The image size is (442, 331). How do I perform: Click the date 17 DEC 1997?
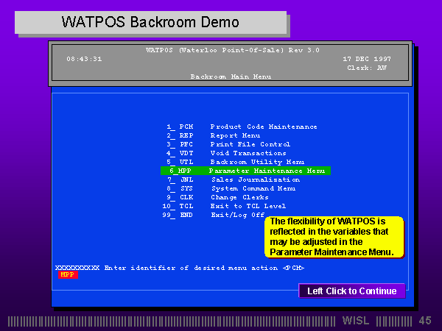coord(367,59)
